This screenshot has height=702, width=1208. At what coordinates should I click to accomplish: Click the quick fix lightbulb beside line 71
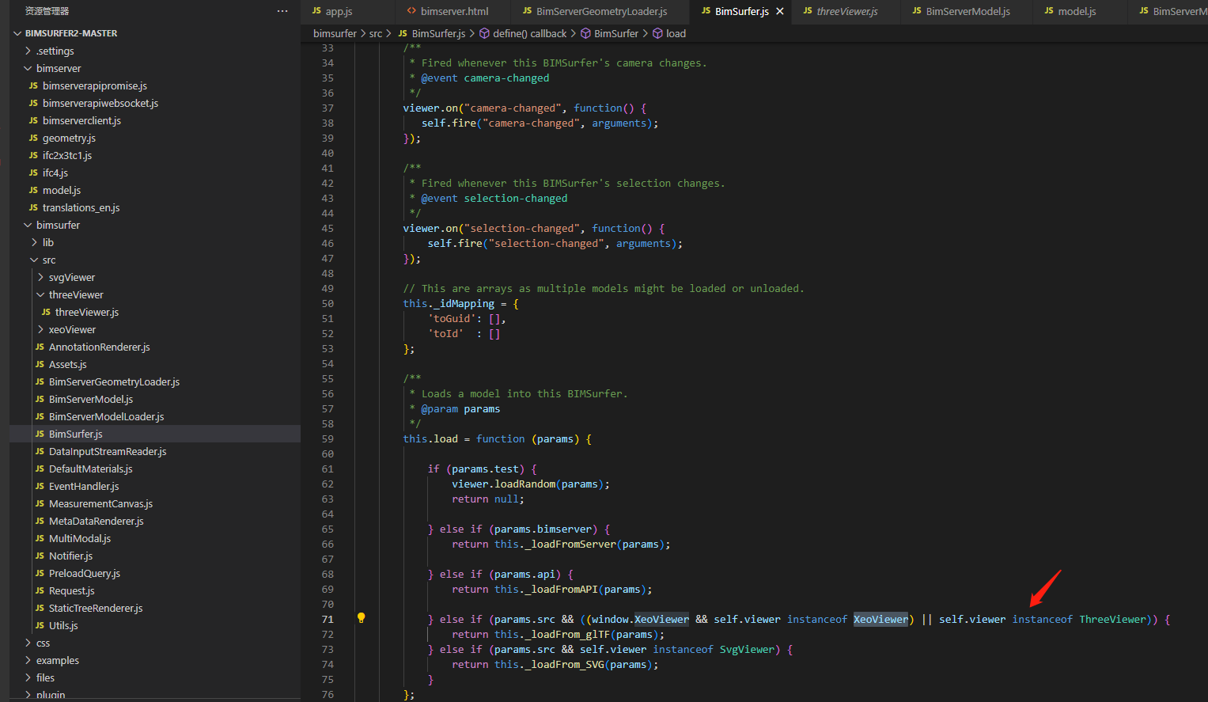(x=362, y=619)
